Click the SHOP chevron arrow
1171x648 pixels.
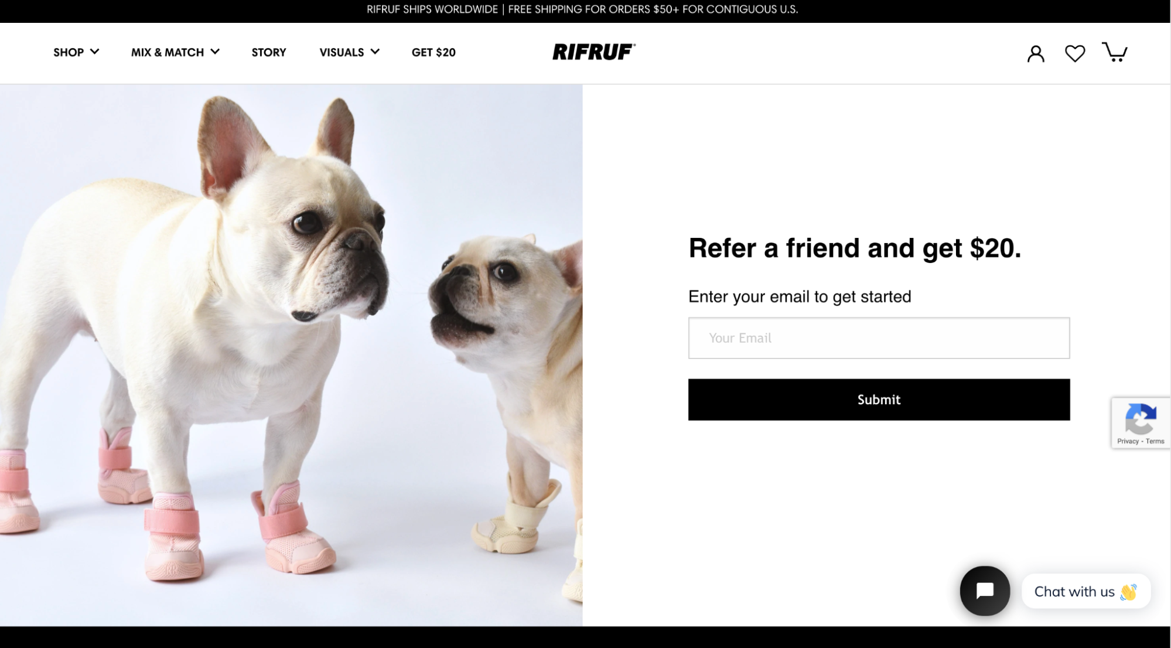94,52
